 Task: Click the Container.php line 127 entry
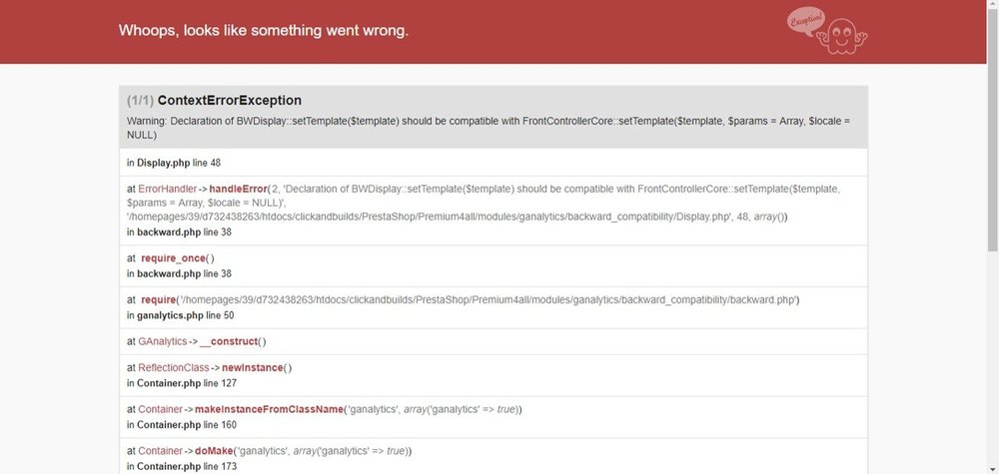tap(182, 383)
